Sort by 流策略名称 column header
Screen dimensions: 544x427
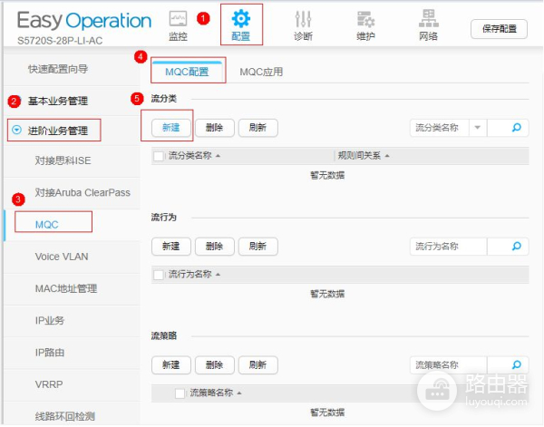coord(215,393)
